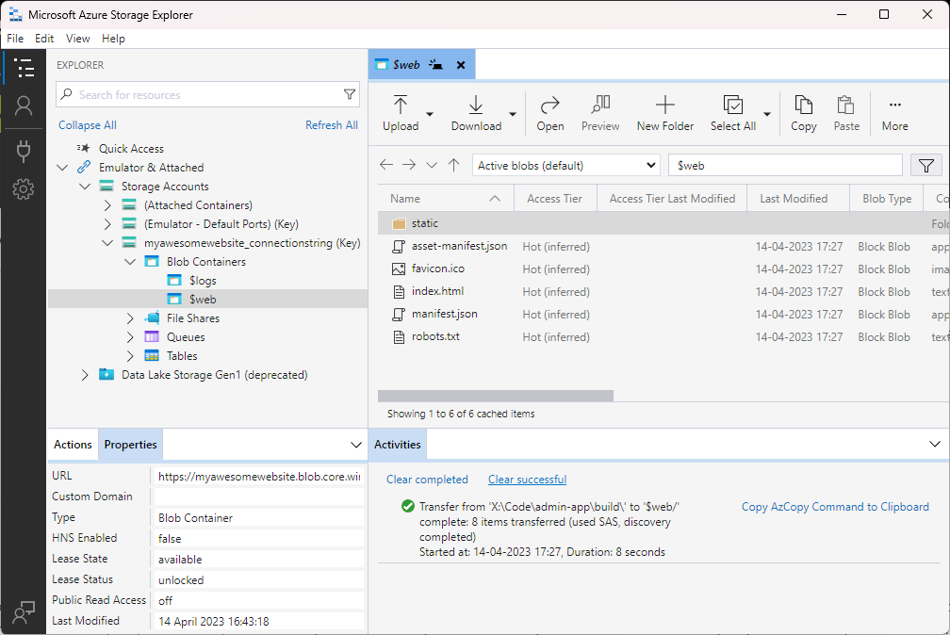Click the Open toolbar button
This screenshot has width=950, height=635.
pos(550,113)
